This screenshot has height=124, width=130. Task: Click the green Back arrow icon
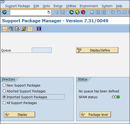click(x=72, y=12)
